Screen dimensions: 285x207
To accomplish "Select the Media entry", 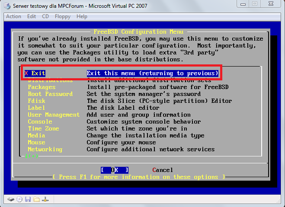I will (x=36, y=135).
